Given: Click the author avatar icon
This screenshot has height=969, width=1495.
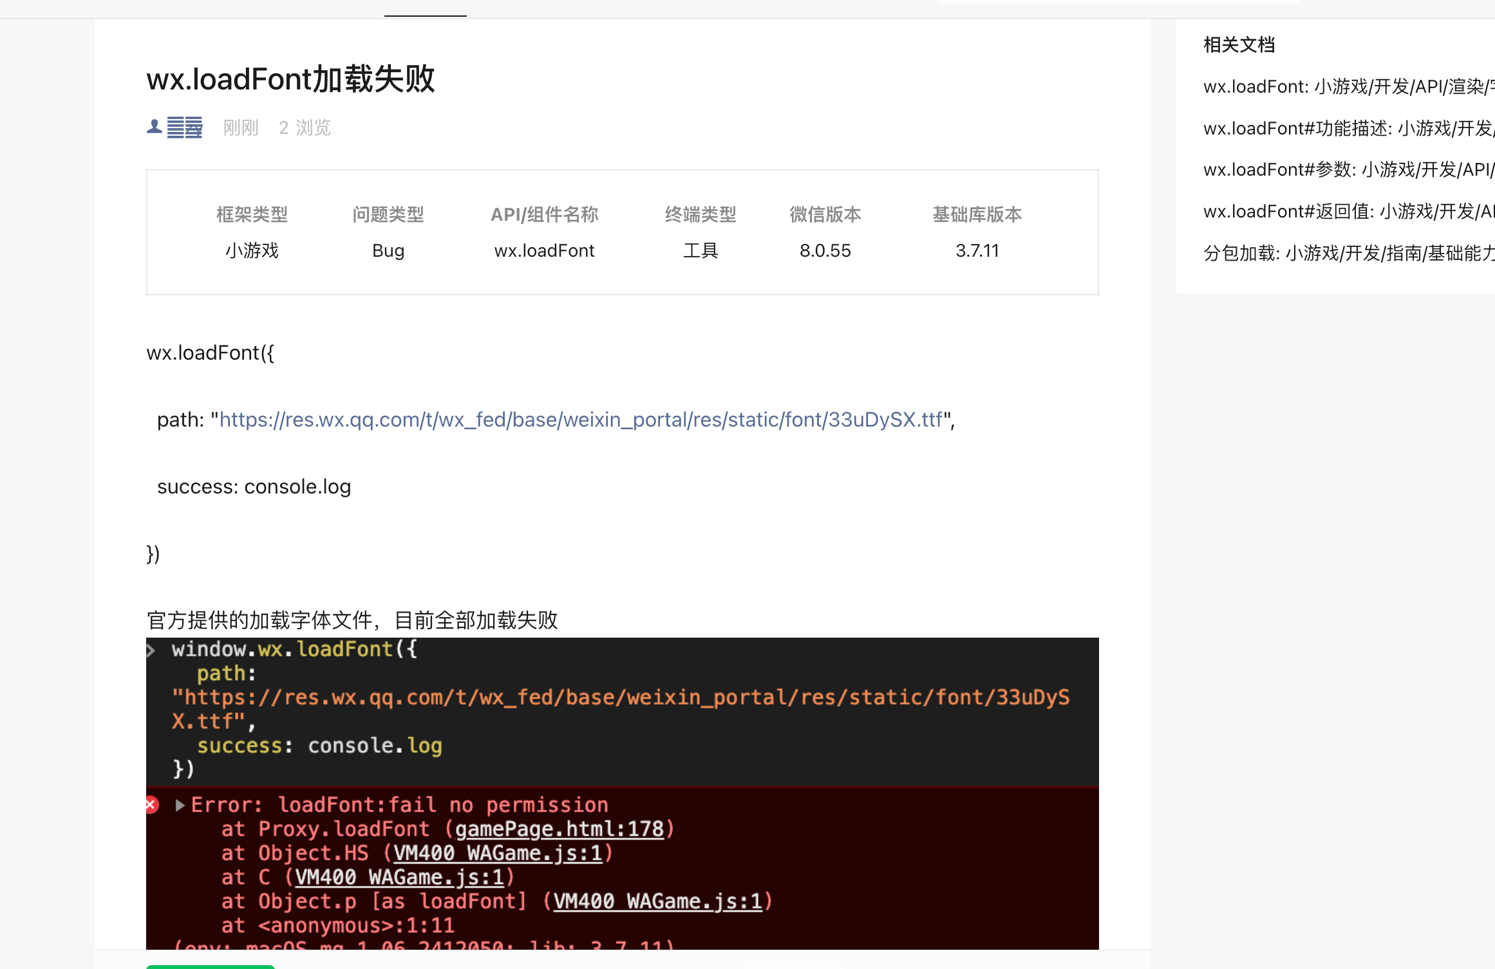Looking at the screenshot, I should click(154, 127).
